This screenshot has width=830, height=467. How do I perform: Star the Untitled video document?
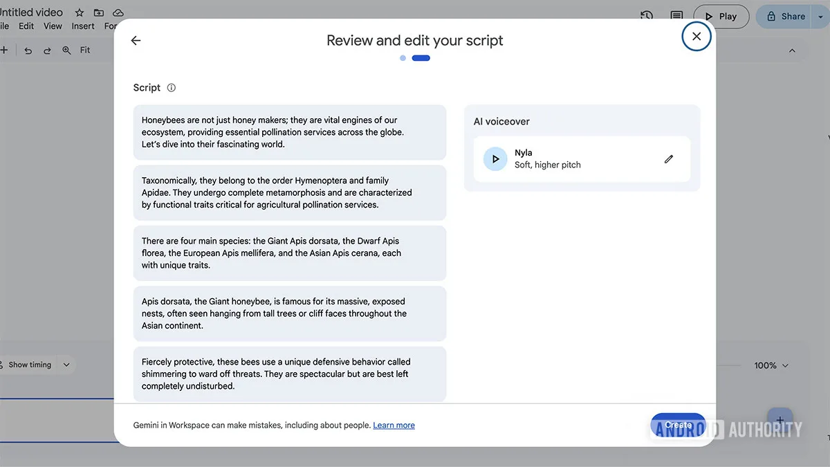[x=80, y=13]
